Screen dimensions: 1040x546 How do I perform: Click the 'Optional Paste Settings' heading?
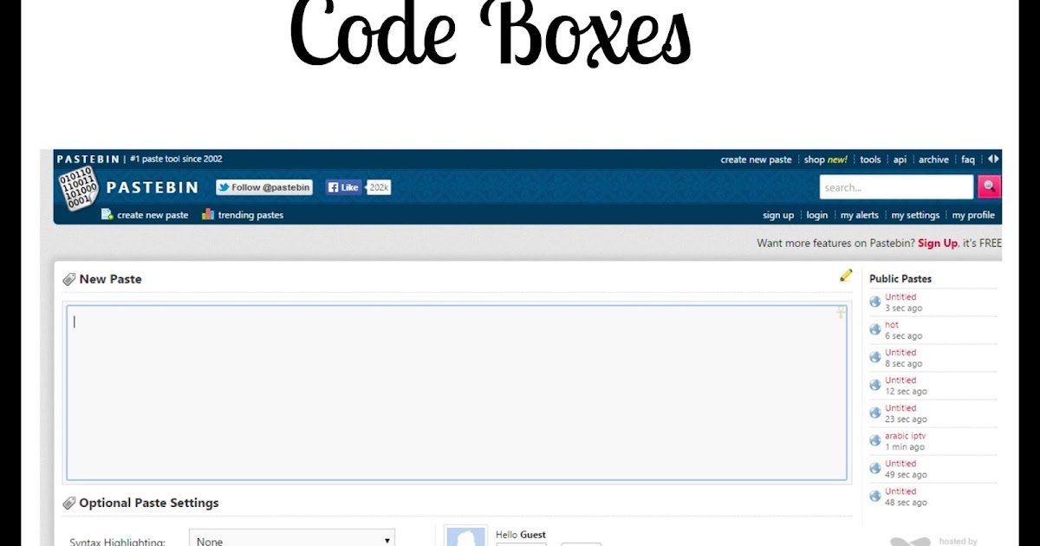pyautogui.click(x=148, y=503)
